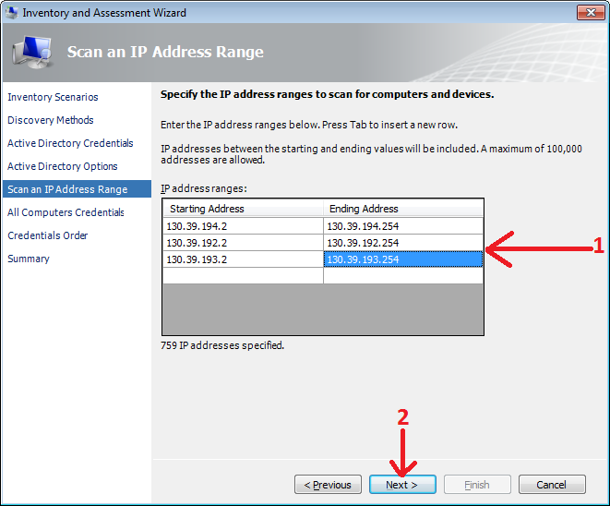Cancel the wizard
This screenshot has width=610, height=506.
pyautogui.click(x=552, y=485)
